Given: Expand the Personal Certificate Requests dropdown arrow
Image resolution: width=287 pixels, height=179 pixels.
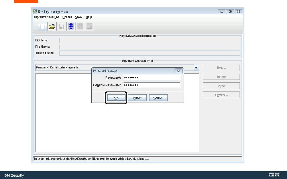Looking at the screenshot, I should tap(197, 68).
